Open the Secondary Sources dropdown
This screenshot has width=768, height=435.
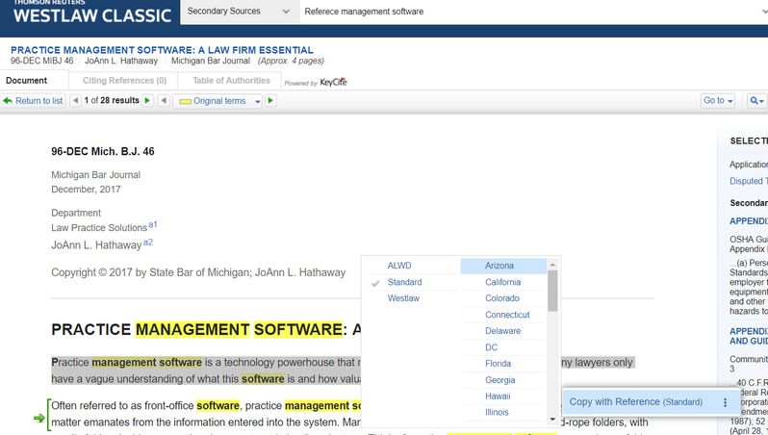tap(236, 13)
